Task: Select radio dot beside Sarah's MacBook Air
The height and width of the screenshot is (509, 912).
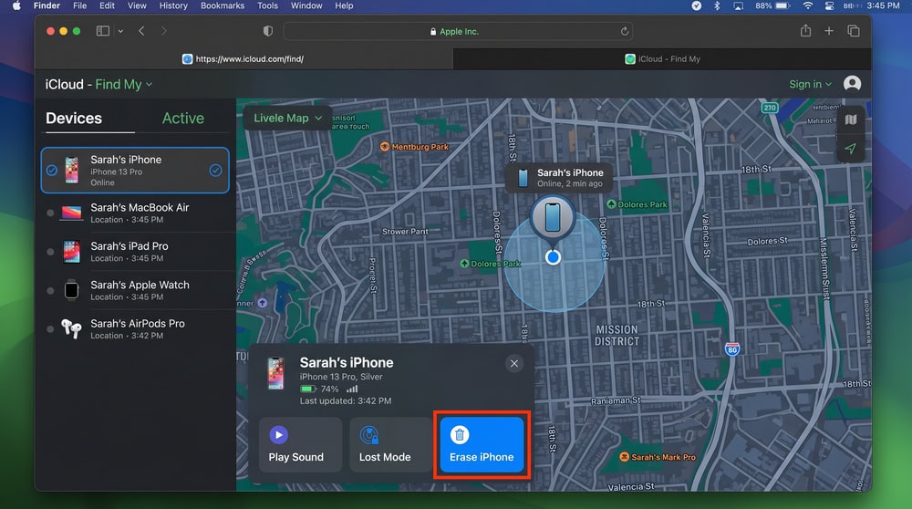Action: pyautogui.click(x=50, y=213)
